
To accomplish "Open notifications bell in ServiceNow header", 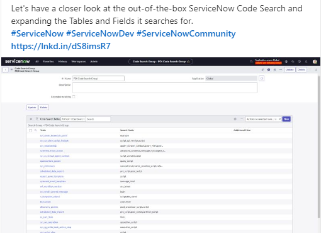I will pos(306,62).
